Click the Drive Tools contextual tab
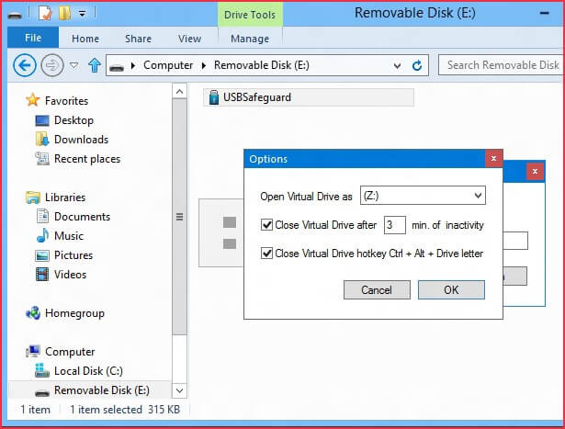 coord(250,15)
